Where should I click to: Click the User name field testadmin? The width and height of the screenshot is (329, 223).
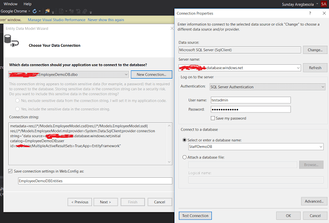[x=251, y=100]
